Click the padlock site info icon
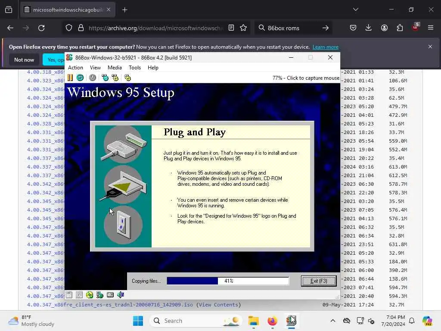Viewport: 441px width, 331px height. click(81, 28)
